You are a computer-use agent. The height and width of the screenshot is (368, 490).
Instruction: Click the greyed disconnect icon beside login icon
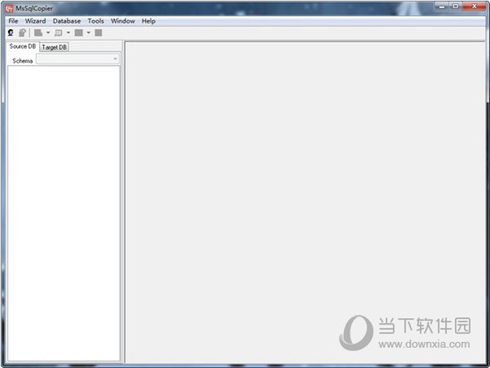(22, 33)
